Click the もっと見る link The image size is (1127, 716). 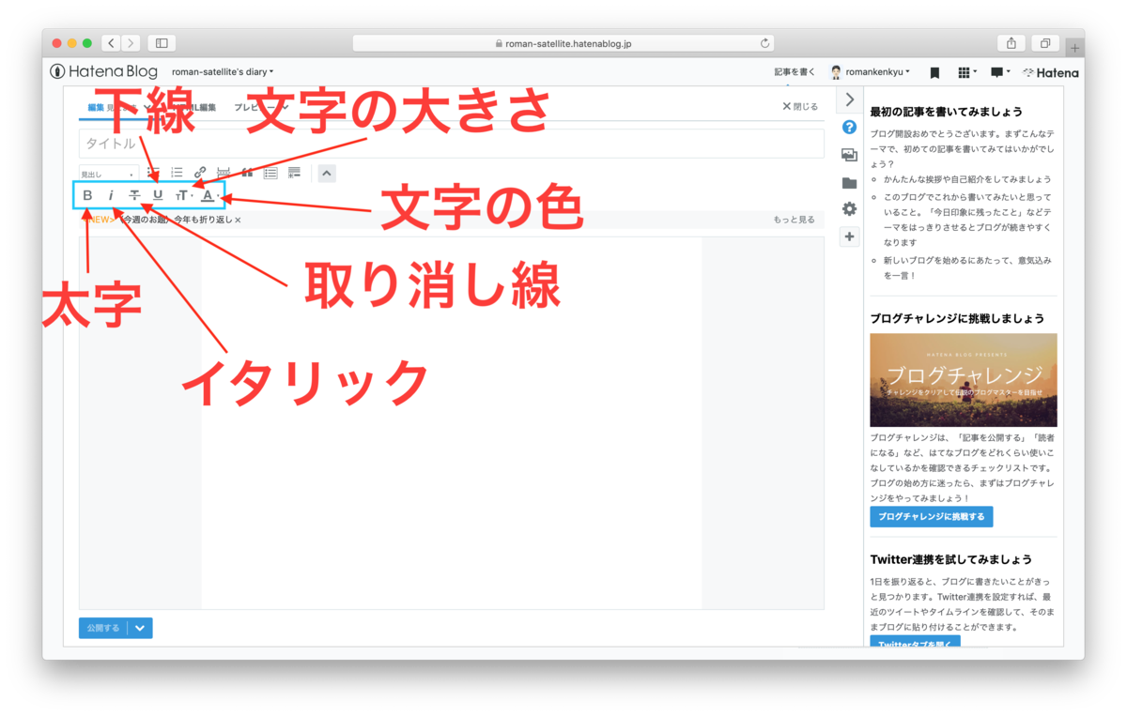coord(795,220)
